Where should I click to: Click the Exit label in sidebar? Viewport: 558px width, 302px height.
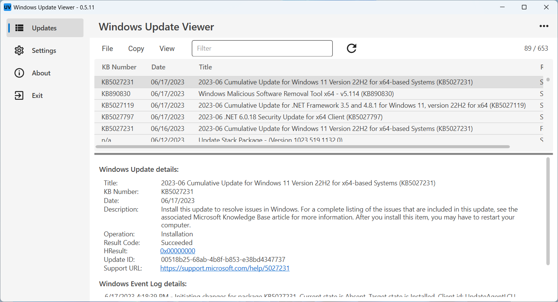click(37, 95)
